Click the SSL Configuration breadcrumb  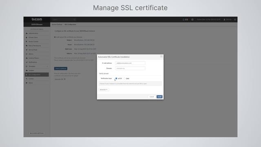(71, 24)
